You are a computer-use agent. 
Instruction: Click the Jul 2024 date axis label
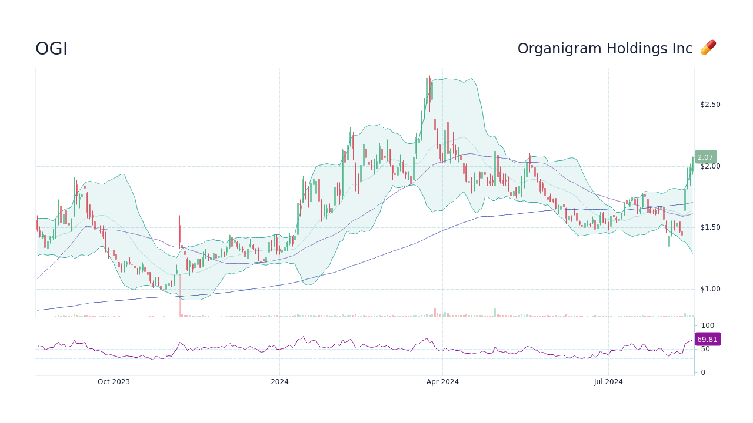(x=608, y=382)
